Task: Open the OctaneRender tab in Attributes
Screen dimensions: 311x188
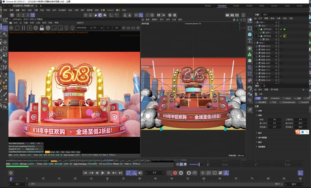Action: click(x=288, y=102)
